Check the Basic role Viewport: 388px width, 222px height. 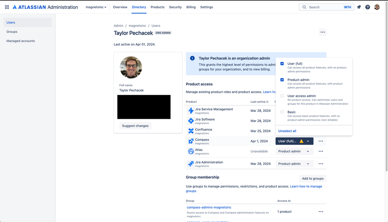tap(282, 112)
